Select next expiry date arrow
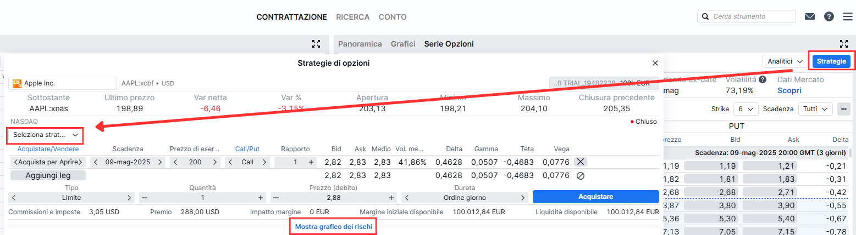Screen dimensions: 856x235 click(160, 162)
